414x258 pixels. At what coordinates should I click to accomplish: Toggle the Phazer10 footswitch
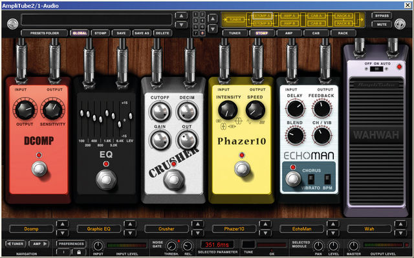pos(241,169)
